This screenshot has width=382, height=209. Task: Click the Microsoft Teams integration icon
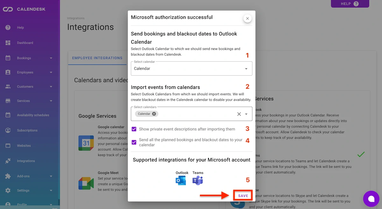[198, 180]
